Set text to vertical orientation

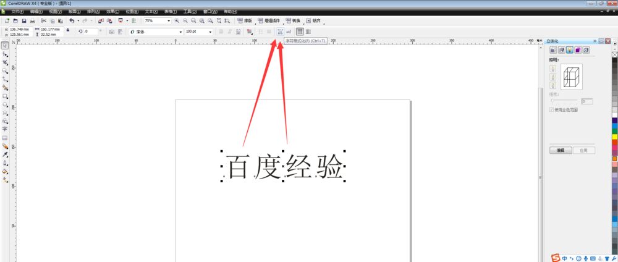tap(308, 32)
